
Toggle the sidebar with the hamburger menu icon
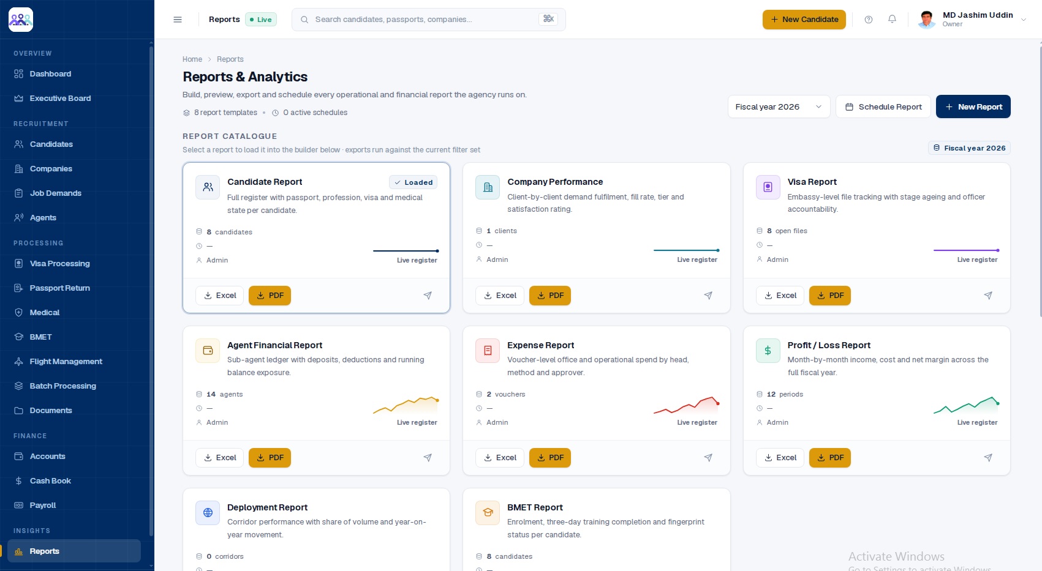[x=178, y=20]
